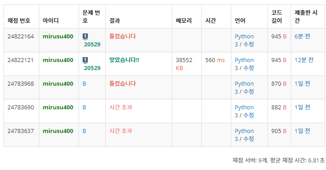Click the '코드 길이' column header

click(x=277, y=17)
